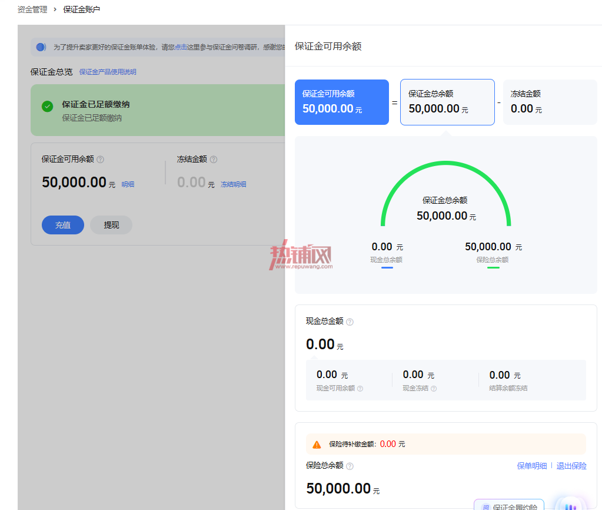The width and height of the screenshot is (602, 510).
Task: Click help icon beside 现金总金额 heading
Action: coord(350,322)
